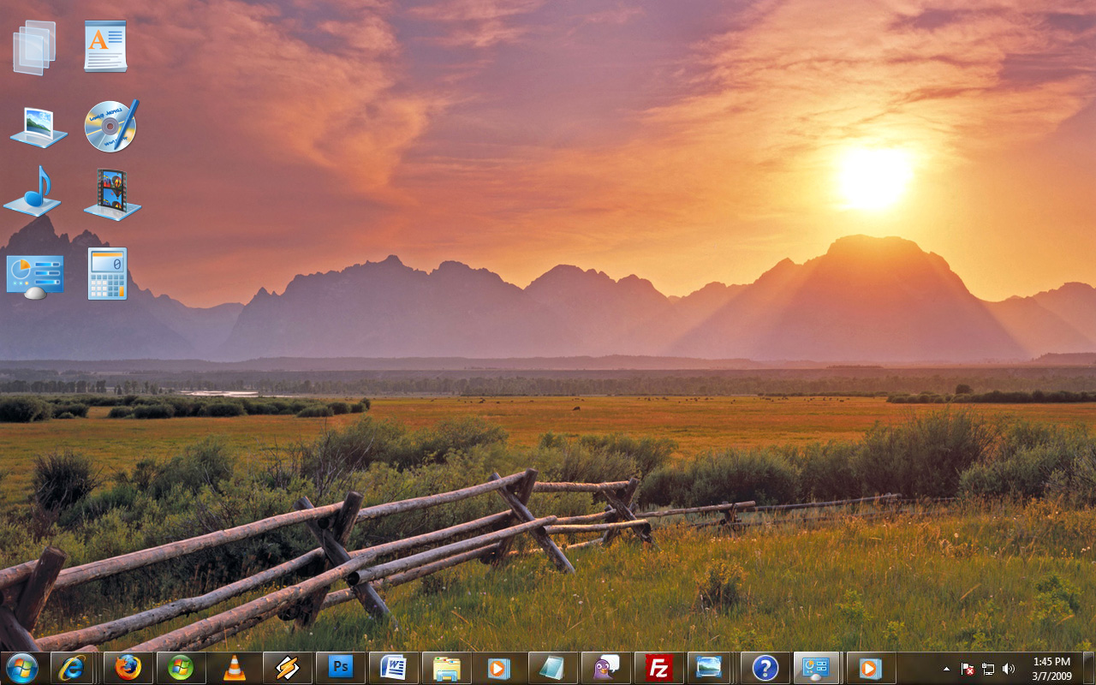Image resolution: width=1096 pixels, height=685 pixels.
Task: Select the DVD Maker disc desktop icon
Action: tap(110, 126)
